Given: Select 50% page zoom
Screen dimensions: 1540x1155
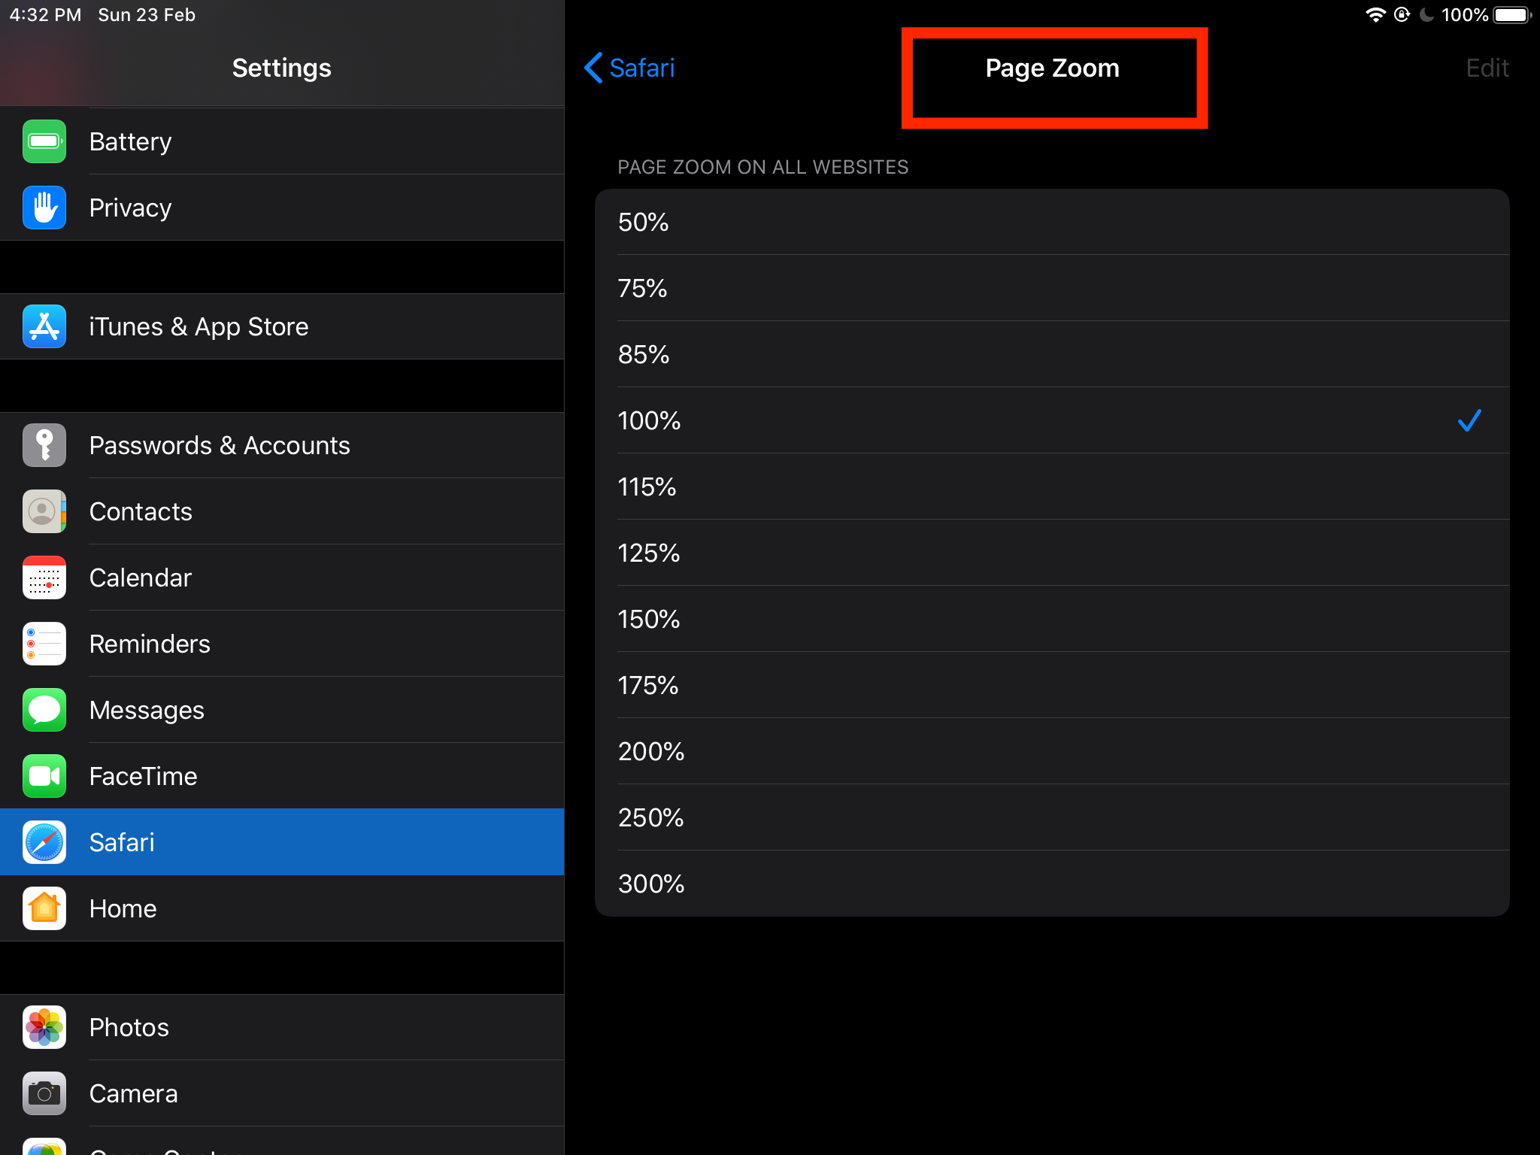Looking at the screenshot, I should [x=1052, y=222].
